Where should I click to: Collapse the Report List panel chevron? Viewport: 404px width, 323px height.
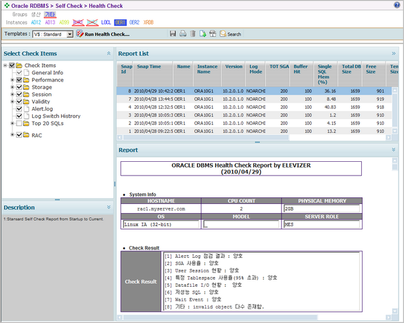click(x=393, y=53)
